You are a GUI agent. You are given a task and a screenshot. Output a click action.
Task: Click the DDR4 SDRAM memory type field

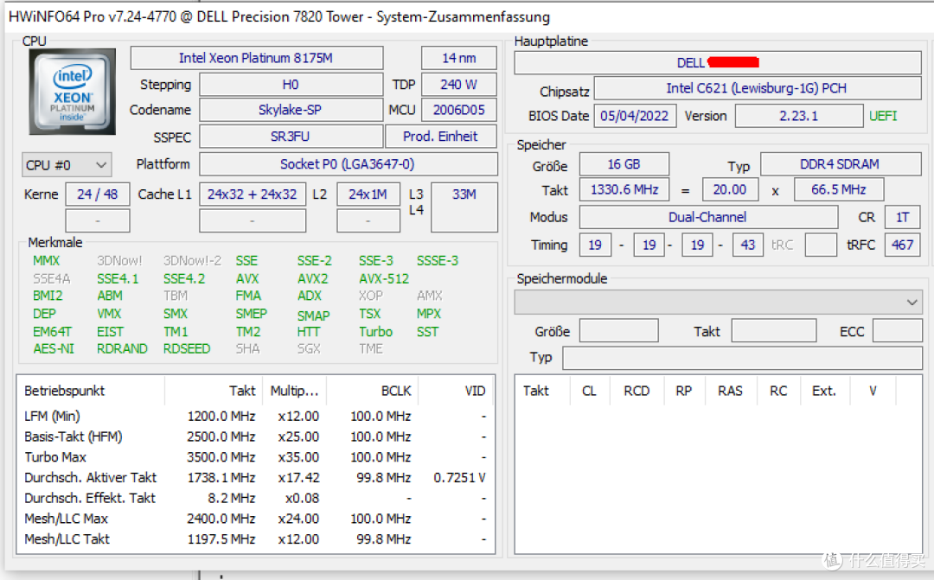click(839, 164)
